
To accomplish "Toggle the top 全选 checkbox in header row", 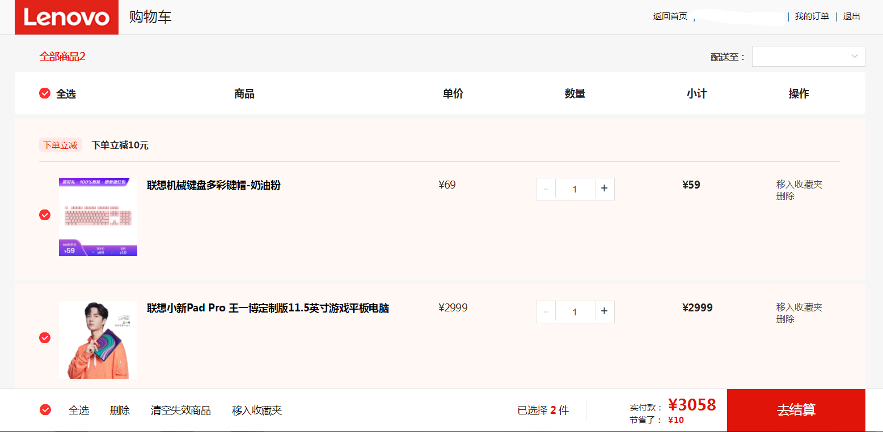I will tap(45, 93).
